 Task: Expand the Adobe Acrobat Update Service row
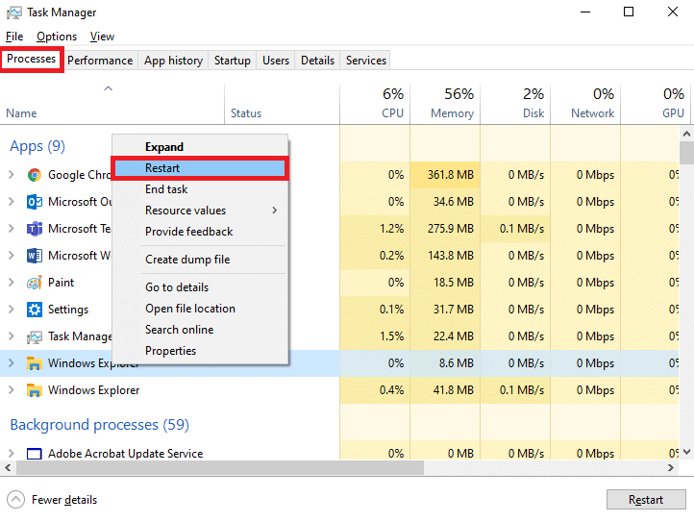coord(12,454)
